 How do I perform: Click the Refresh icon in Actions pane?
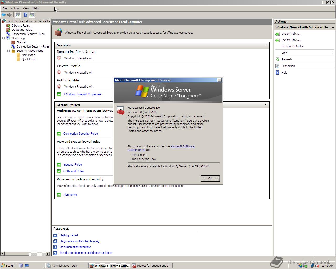tap(277, 59)
